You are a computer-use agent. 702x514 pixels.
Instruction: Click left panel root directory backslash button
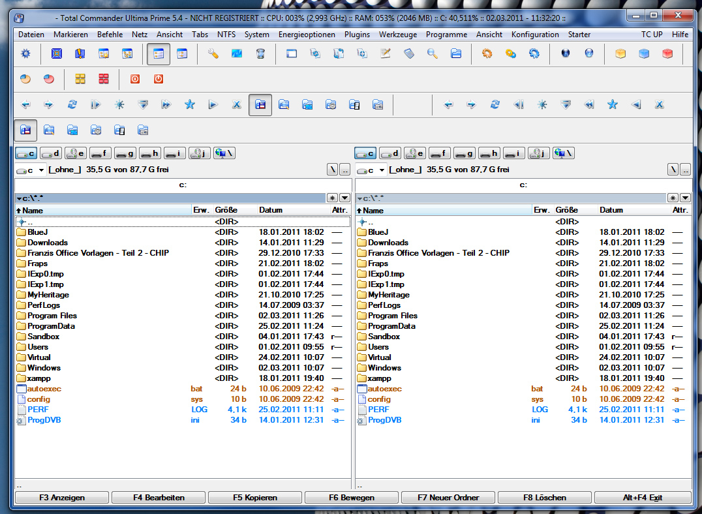coord(332,170)
